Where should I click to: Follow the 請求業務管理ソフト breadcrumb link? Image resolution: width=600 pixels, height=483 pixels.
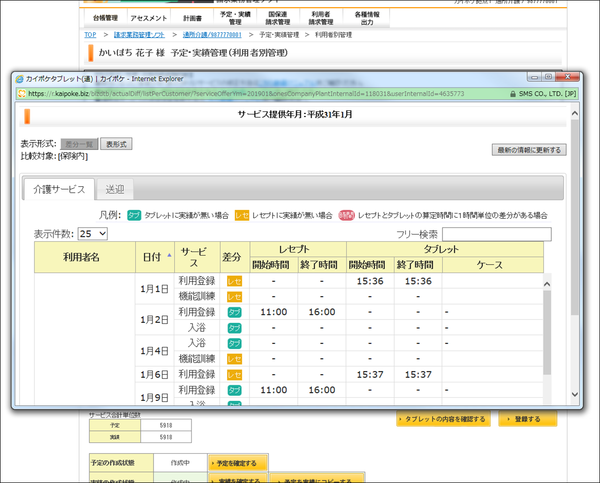click(139, 35)
